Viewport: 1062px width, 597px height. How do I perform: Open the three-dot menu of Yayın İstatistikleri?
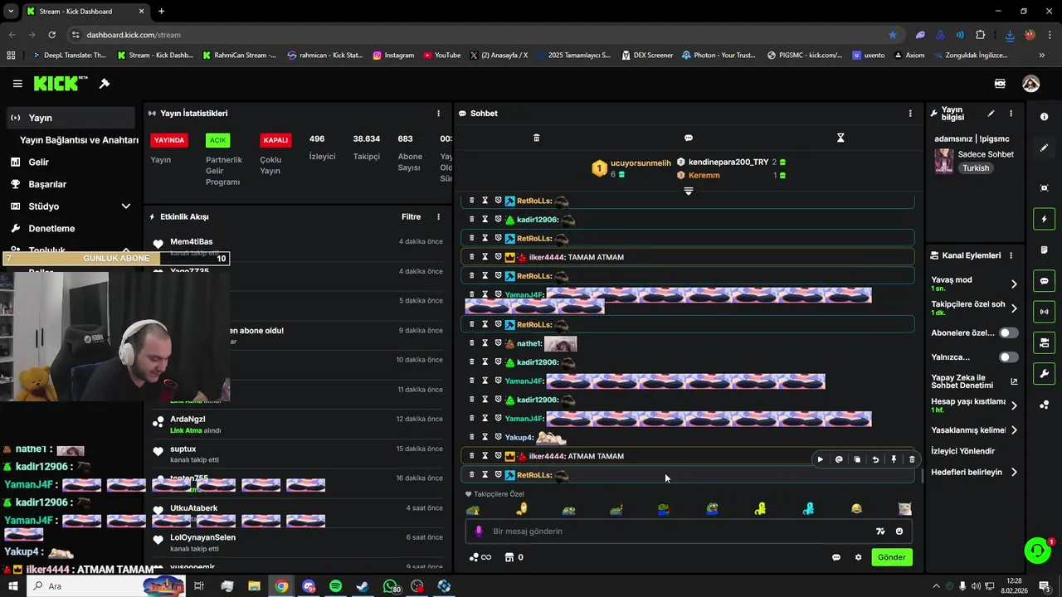click(x=439, y=114)
